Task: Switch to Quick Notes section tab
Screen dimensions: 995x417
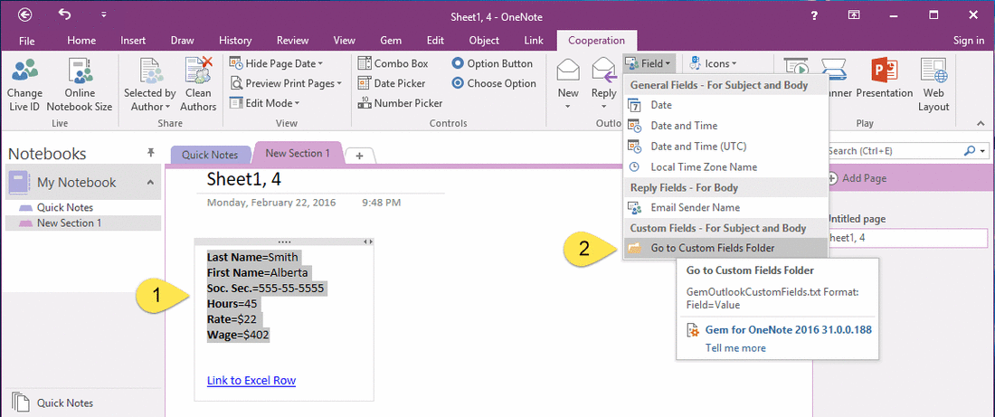Action: pos(210,155)
